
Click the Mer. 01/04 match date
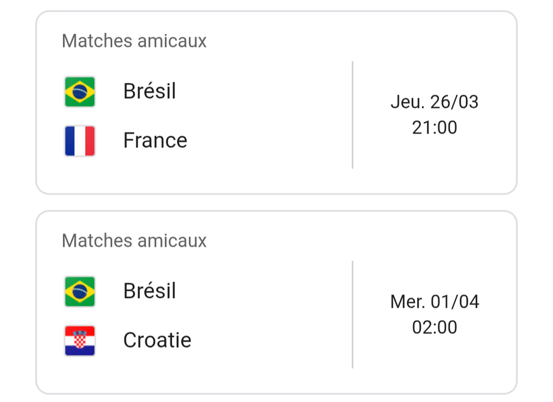(x=434, y=302)
